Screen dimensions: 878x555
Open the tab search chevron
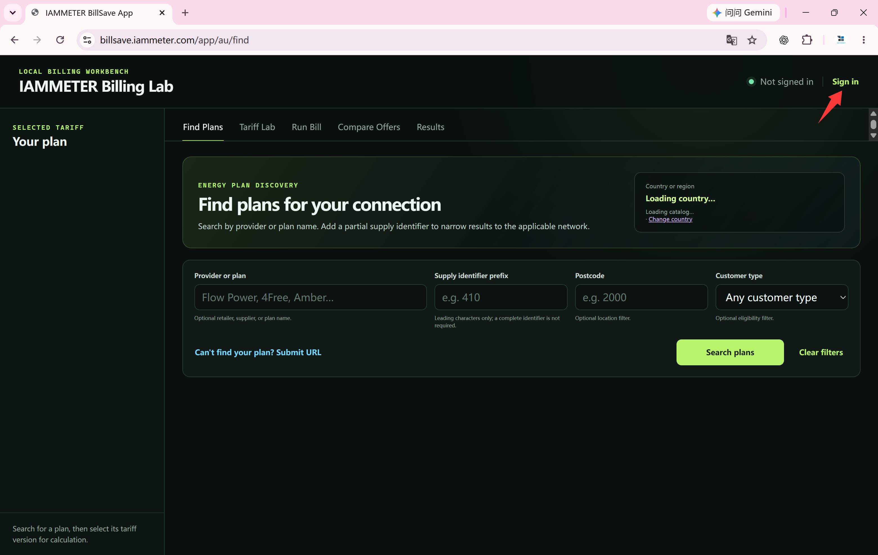(13, 13)
